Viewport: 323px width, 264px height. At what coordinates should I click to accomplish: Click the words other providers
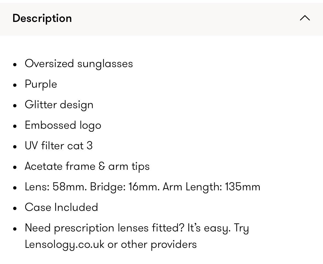[159, 245]
